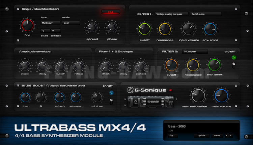The height and width of the screenshot is (145, 253).
Task: Click the Amplitude envelope decay knob
Action: pos(43,66)
